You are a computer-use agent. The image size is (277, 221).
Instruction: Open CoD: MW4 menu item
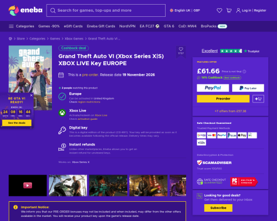pyautogui.click(x=187, y=26)
